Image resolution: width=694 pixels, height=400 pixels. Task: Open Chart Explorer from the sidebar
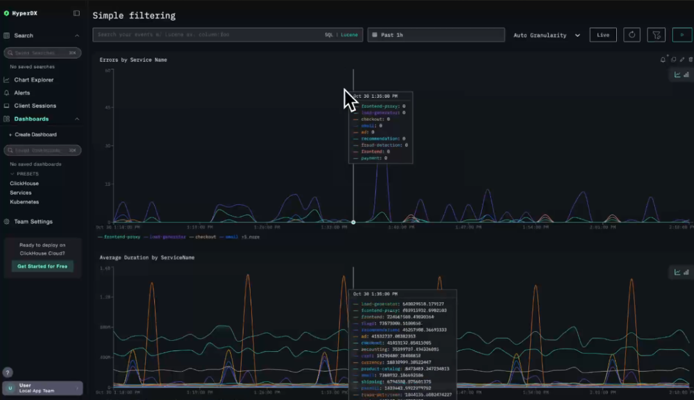[33, 80]
